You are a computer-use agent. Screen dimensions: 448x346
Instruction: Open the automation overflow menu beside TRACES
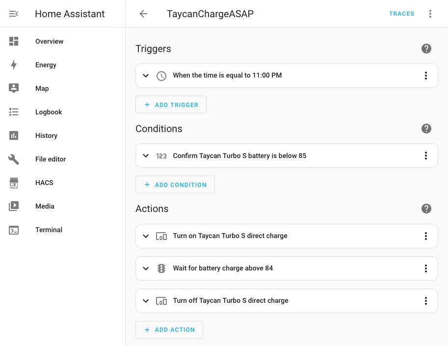pyautogui.click(x=430, y=14)
